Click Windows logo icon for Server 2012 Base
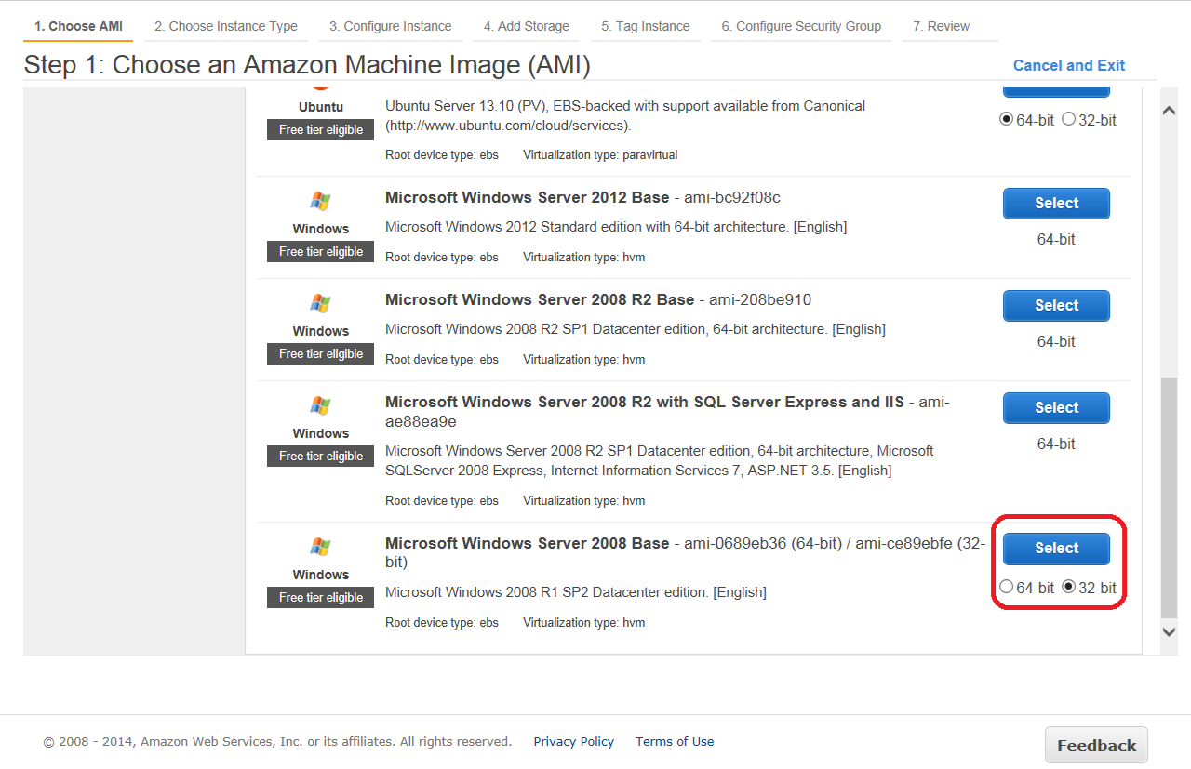This screenshot has height=769, width=1191. (320, 201)
